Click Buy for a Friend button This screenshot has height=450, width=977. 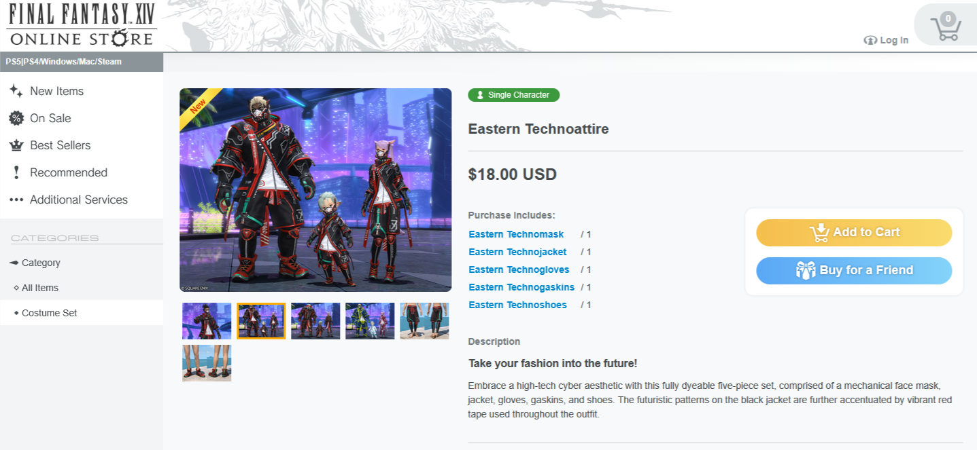point(854,271)
